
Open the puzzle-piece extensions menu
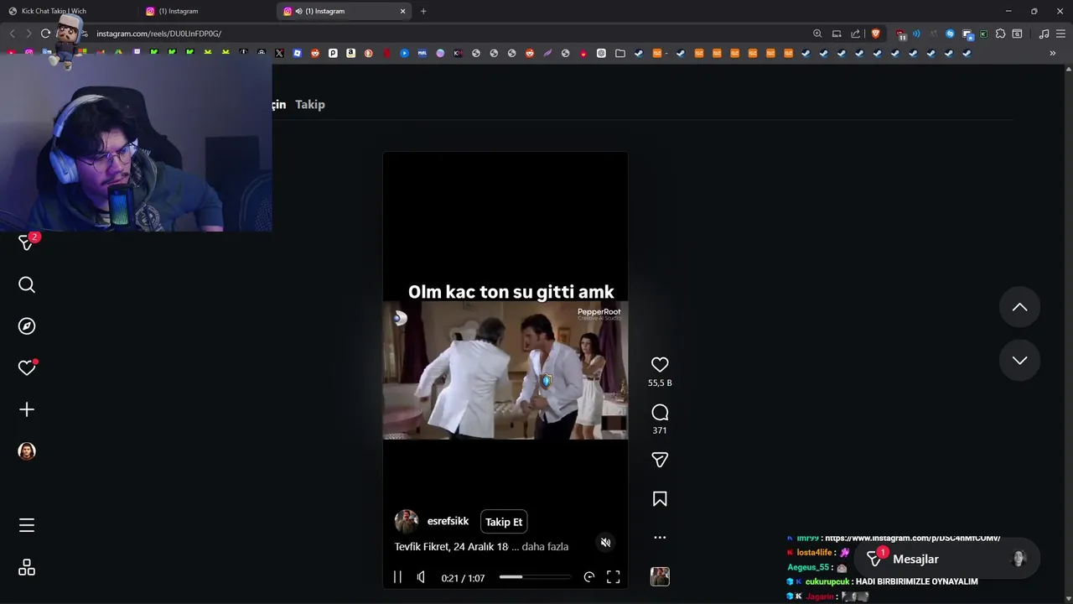point(1000,34)
